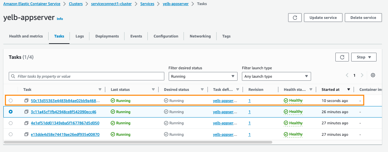Focus the Filter tasks by property field
The image size is (388, 152).
click(86, 76)
